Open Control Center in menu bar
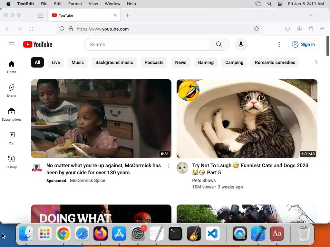 click(280, 4)
